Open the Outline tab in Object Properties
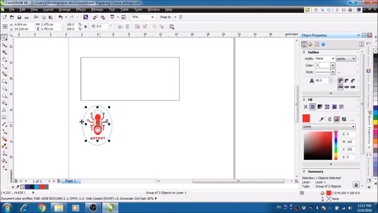 click(x=304, y=44)
